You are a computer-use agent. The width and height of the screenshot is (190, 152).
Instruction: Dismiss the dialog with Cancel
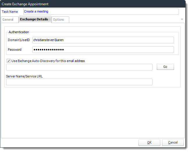tap(173, 142)
